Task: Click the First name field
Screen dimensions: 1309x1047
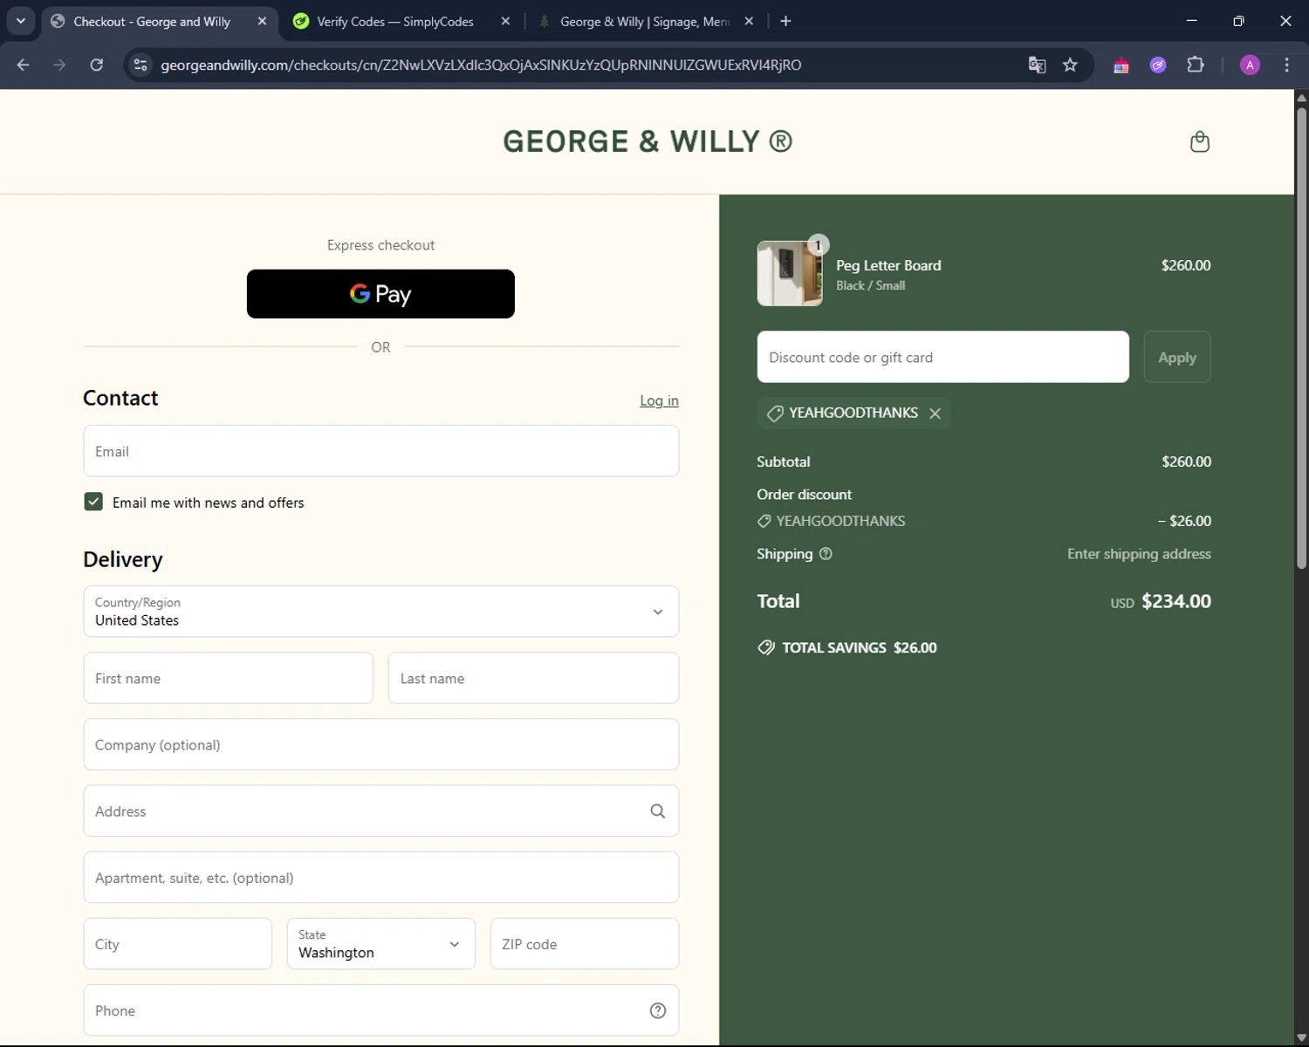Action: [229, 678]
